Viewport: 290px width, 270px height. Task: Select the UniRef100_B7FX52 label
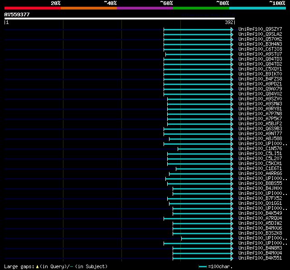pyautogui.click(x=260, y=199)
